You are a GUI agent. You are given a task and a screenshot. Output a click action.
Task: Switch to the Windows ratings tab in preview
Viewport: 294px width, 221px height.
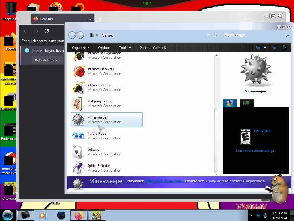(230, 103)
